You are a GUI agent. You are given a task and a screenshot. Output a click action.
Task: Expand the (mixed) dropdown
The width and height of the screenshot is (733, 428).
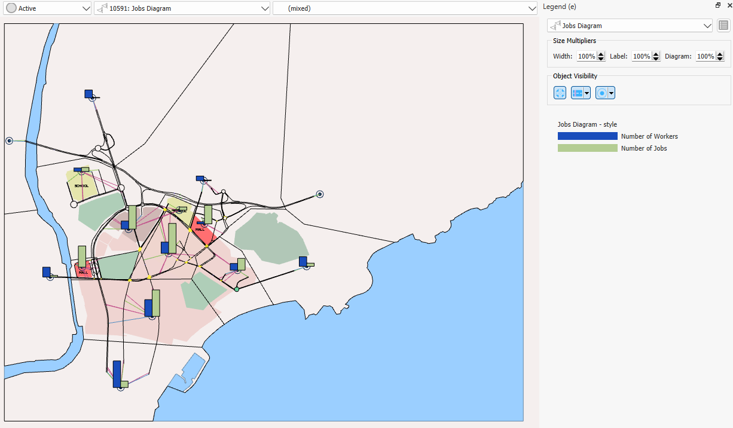pyautogui.click(x=405, y=8)
